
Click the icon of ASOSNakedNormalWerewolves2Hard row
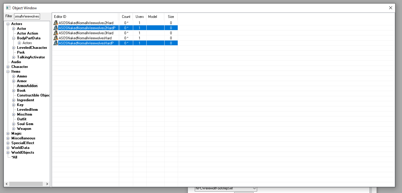click(x=56, y=23)
